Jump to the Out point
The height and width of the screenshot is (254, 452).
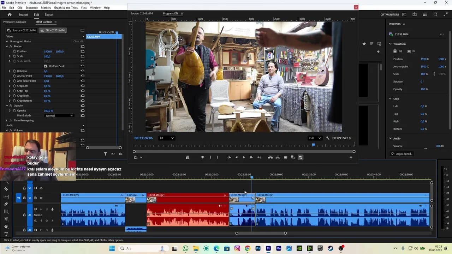tap(259, 157)
